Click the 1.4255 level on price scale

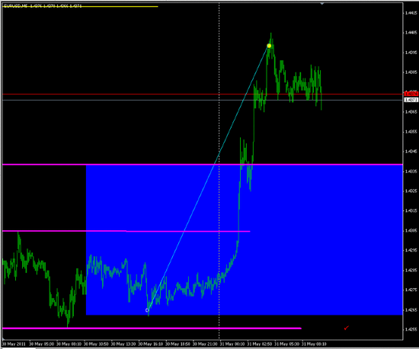coord(411,329)
